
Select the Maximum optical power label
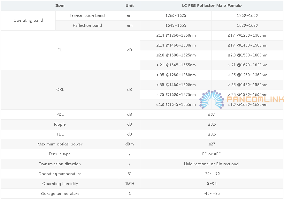(x=60, y=144)
